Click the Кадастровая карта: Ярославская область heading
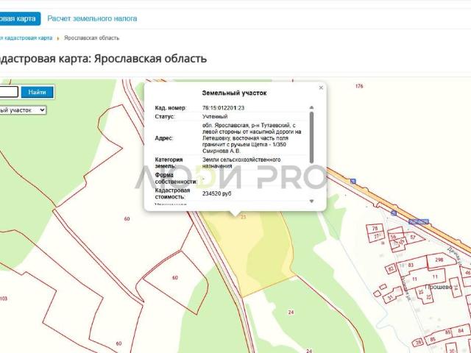This screenshot has height=353, width=471. click(x=103, y=58)
